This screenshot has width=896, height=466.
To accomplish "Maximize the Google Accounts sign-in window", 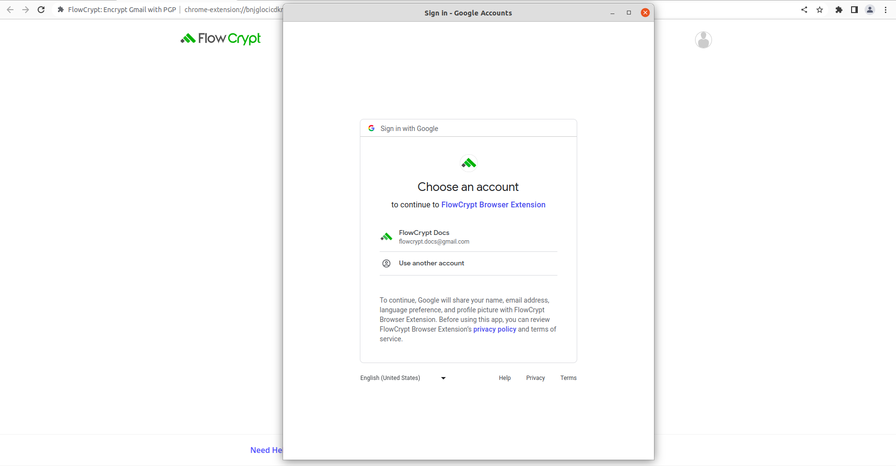I will (629, 13).
